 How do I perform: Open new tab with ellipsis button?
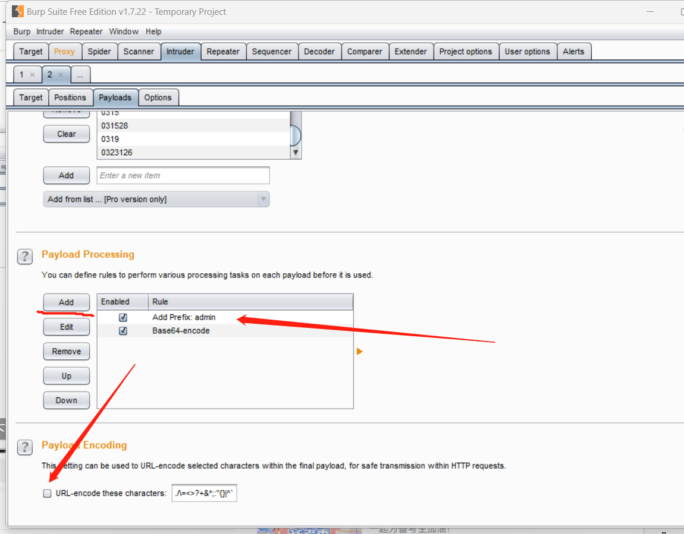[x=80, y=75]
